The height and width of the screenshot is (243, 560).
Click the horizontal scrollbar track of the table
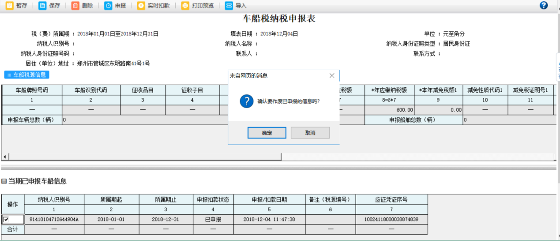coord(417,157)
